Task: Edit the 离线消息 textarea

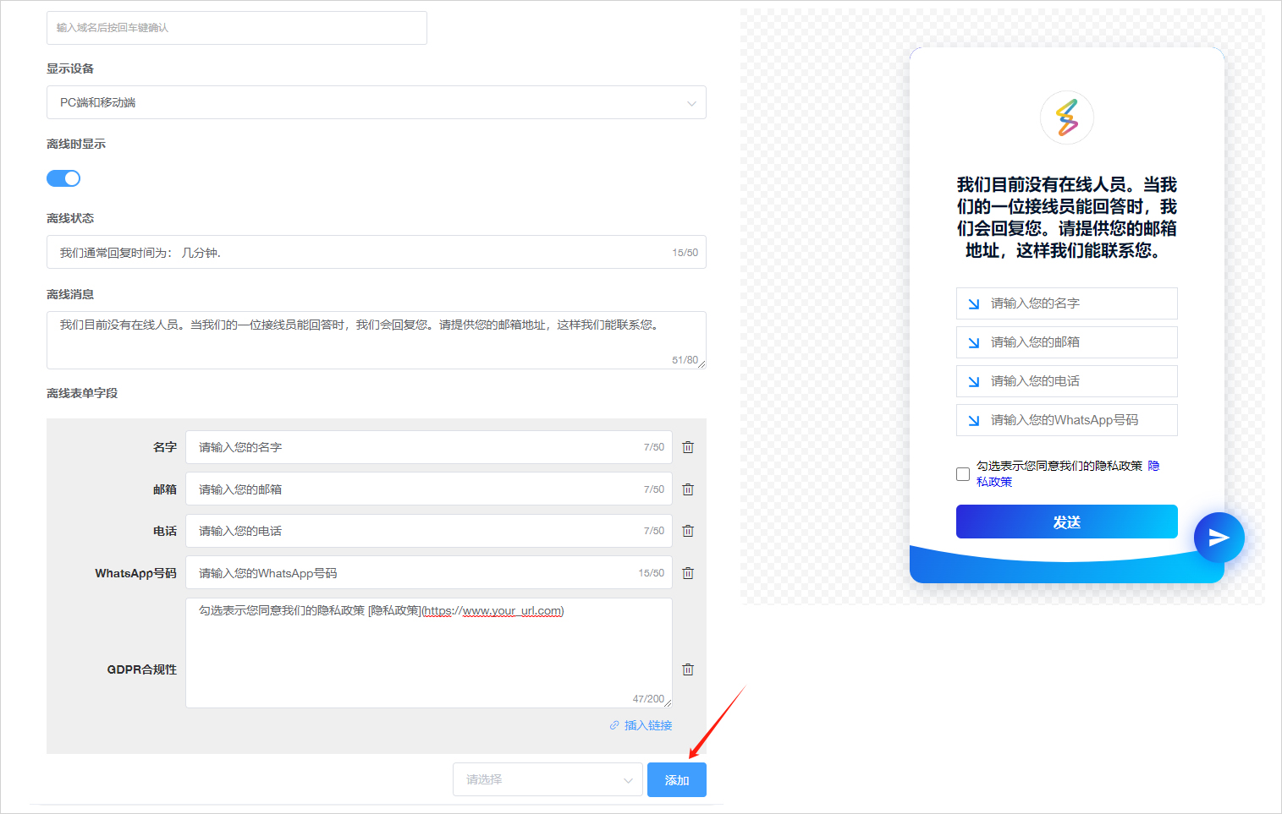Action: pos(377,340)
